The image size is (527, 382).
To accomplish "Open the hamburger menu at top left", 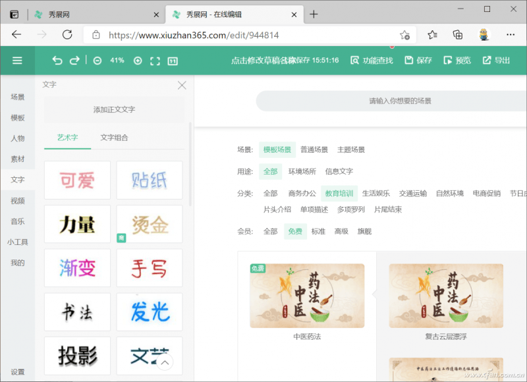I will coord(17,59).
